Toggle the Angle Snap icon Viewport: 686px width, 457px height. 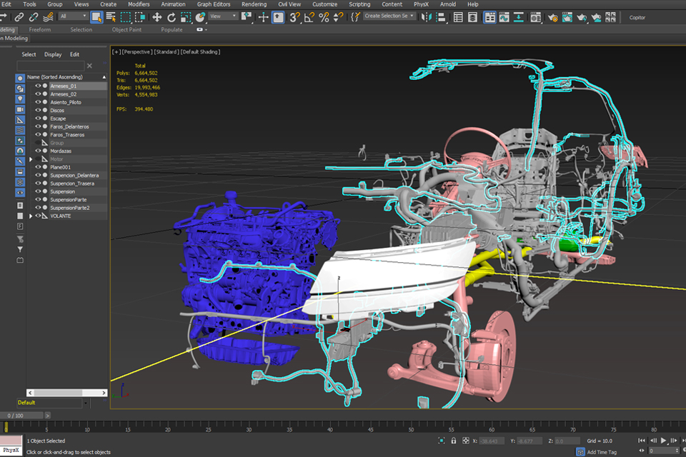point(309,16)
